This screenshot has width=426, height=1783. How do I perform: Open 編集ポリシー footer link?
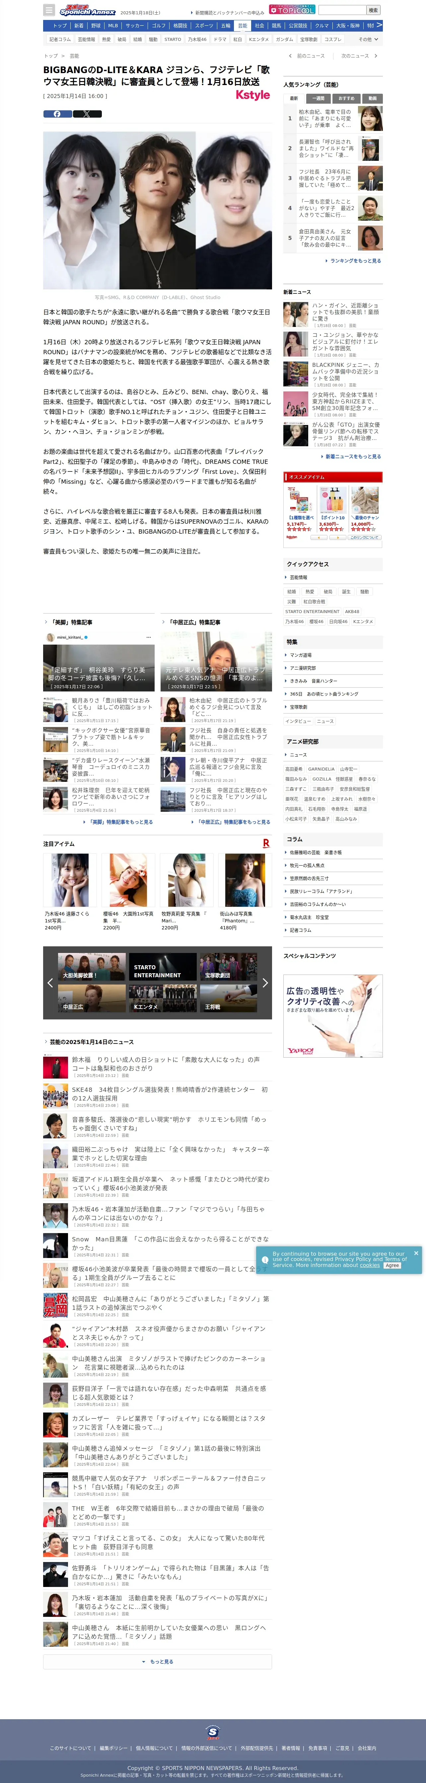113,1748
